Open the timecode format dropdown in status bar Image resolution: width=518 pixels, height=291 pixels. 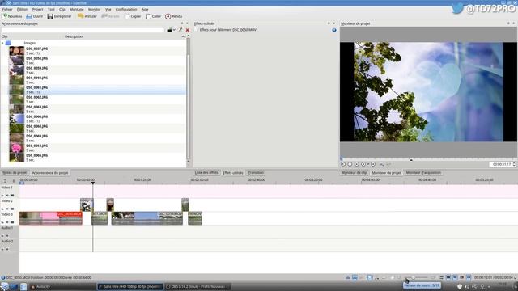pos(516,278)
